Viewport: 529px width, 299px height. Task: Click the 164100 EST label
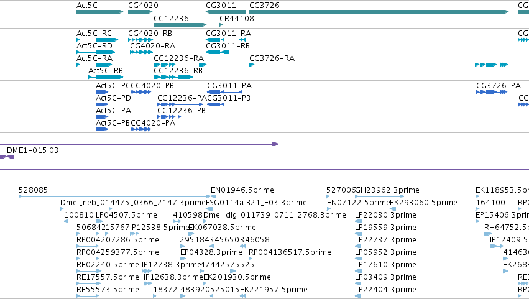point(490,203)
